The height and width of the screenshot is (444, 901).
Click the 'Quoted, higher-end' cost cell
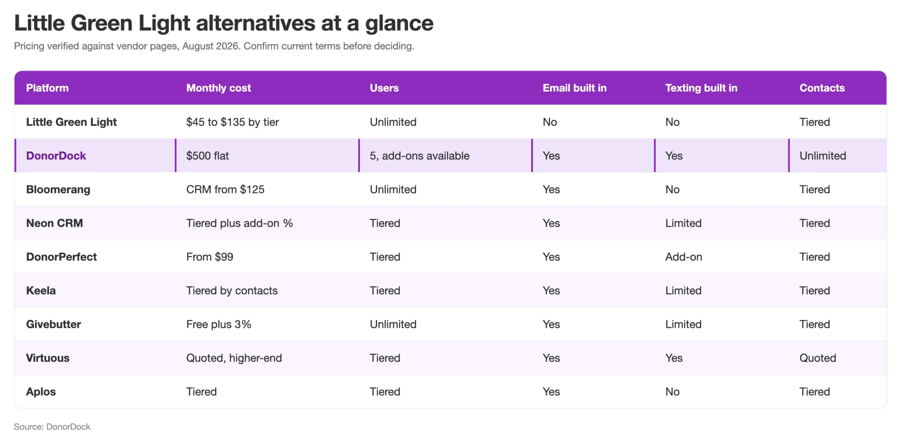click(x=234, y=358)
